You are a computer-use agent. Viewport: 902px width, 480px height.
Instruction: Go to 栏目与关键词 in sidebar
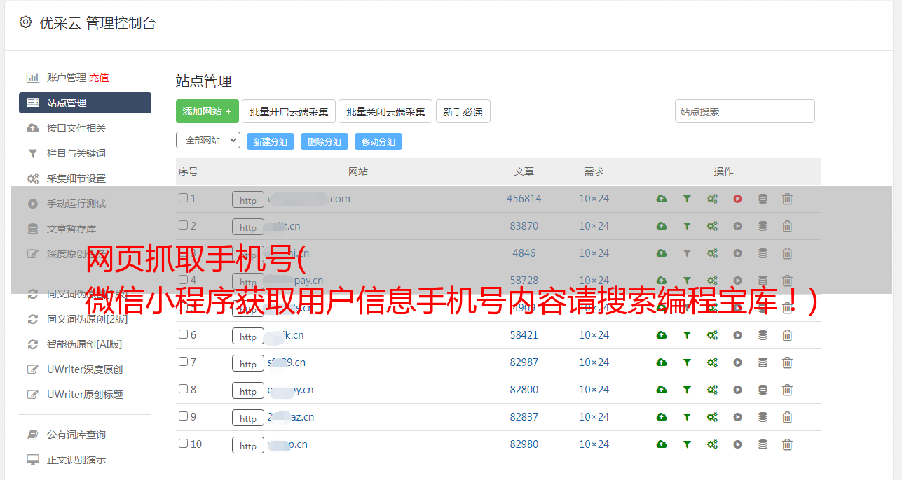(76, 153)
